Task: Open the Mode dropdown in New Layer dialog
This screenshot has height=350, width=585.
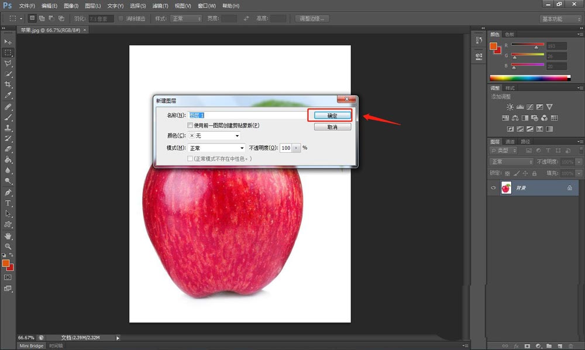Action: [x=216, y=148]
